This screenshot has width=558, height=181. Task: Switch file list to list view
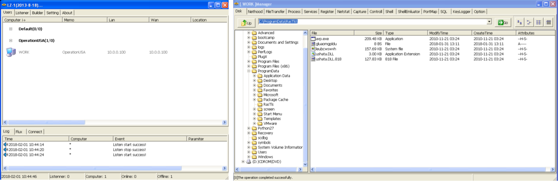tap(539, 23)
